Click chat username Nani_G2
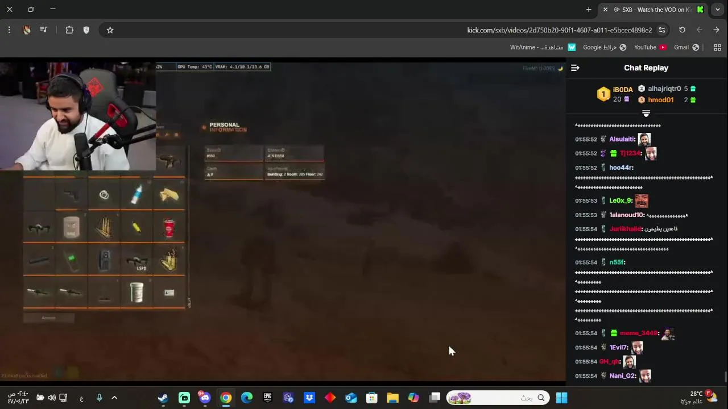This screenshot has height=409, width=728. 622,376
